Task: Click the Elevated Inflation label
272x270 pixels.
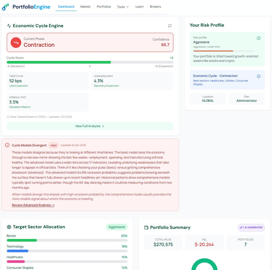Action: tap(20, 107)
